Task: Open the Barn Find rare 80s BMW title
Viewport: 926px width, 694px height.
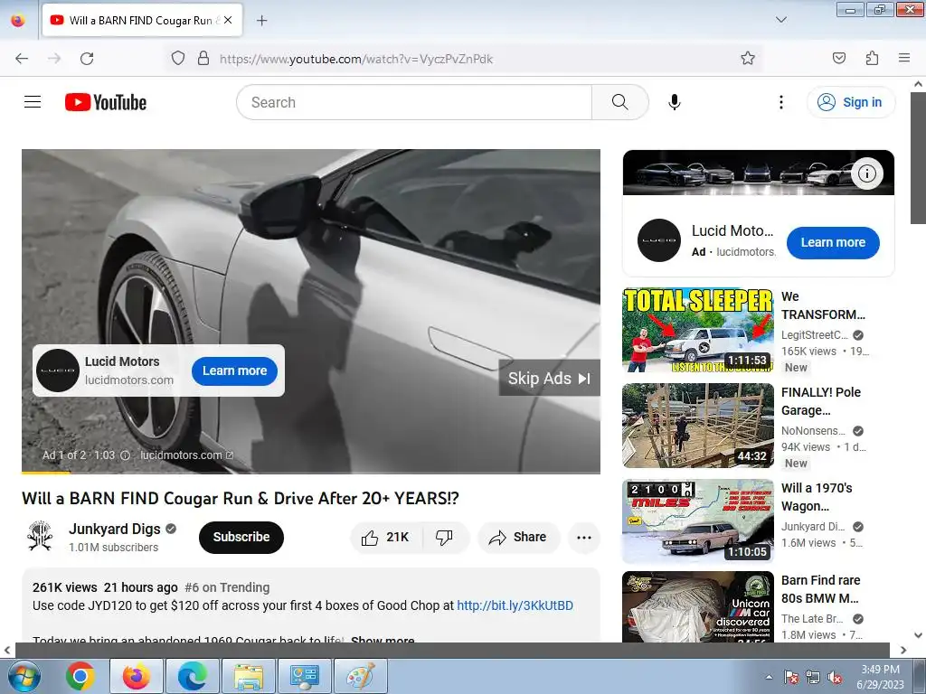Action: click(821, 589)
